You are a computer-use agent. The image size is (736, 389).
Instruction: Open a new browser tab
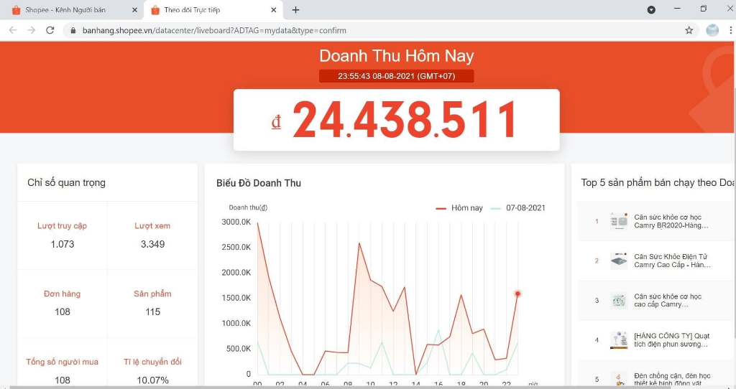[295, 10]
